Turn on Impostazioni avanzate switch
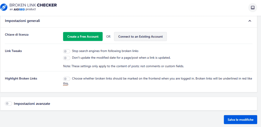 8,104
